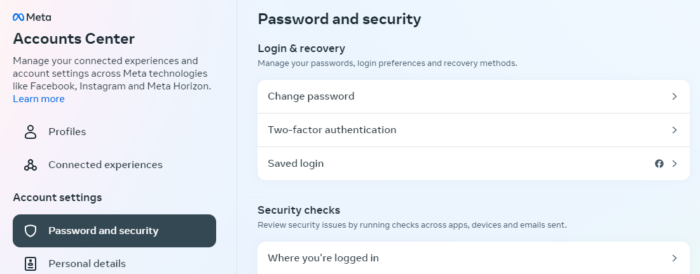Open Where you're logged in
This screenshot has height=274, width=700.
[474, 258]
